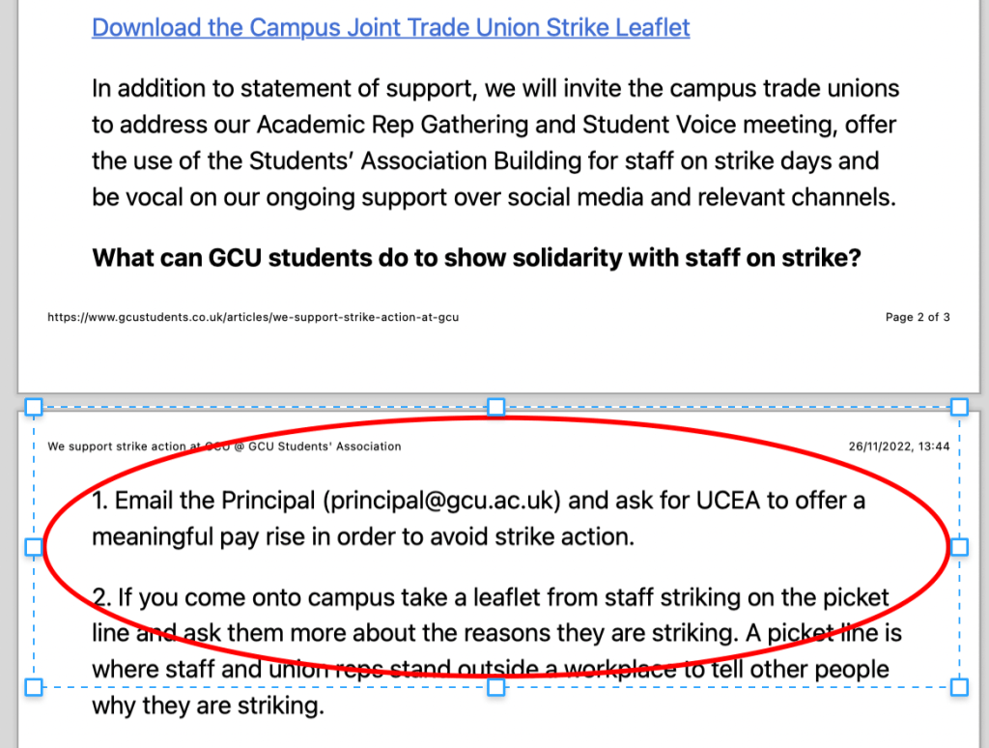Click the 26/11/2022, 13:44 timestamp in the header
The image size is (989, 748).
(x=899, y=446)
